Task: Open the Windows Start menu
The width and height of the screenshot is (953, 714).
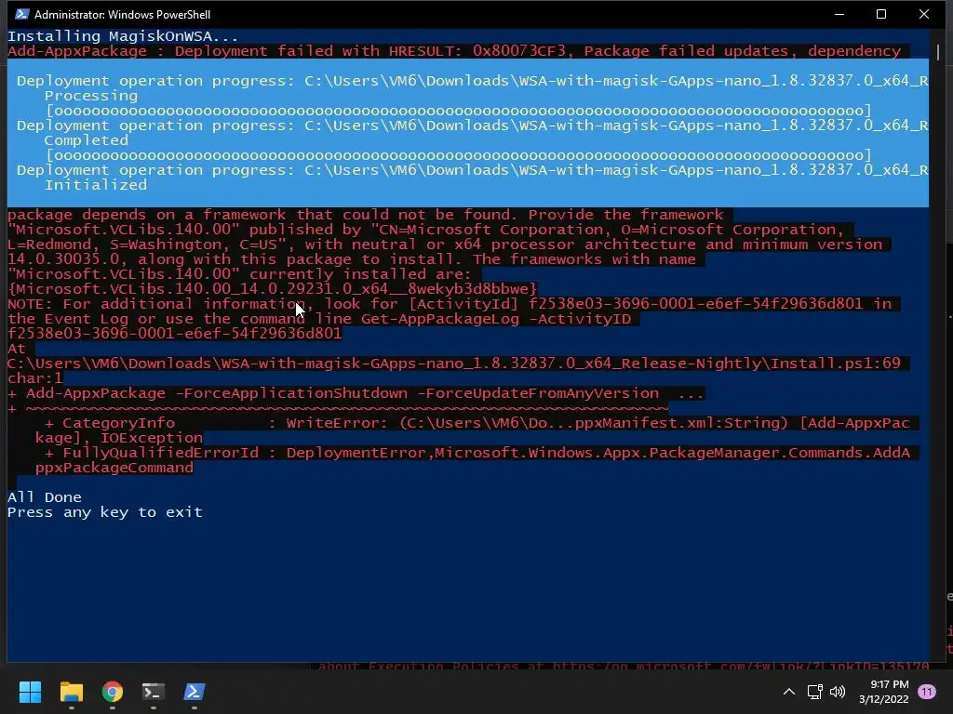Action: [30, 692]
